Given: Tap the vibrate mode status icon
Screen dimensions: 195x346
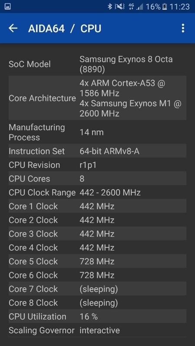Looking at the screenshot, I should tap(120, 6).
